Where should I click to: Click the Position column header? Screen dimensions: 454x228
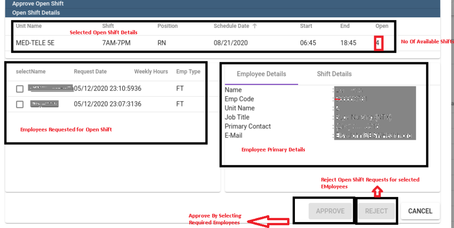(x=167, y=26)
